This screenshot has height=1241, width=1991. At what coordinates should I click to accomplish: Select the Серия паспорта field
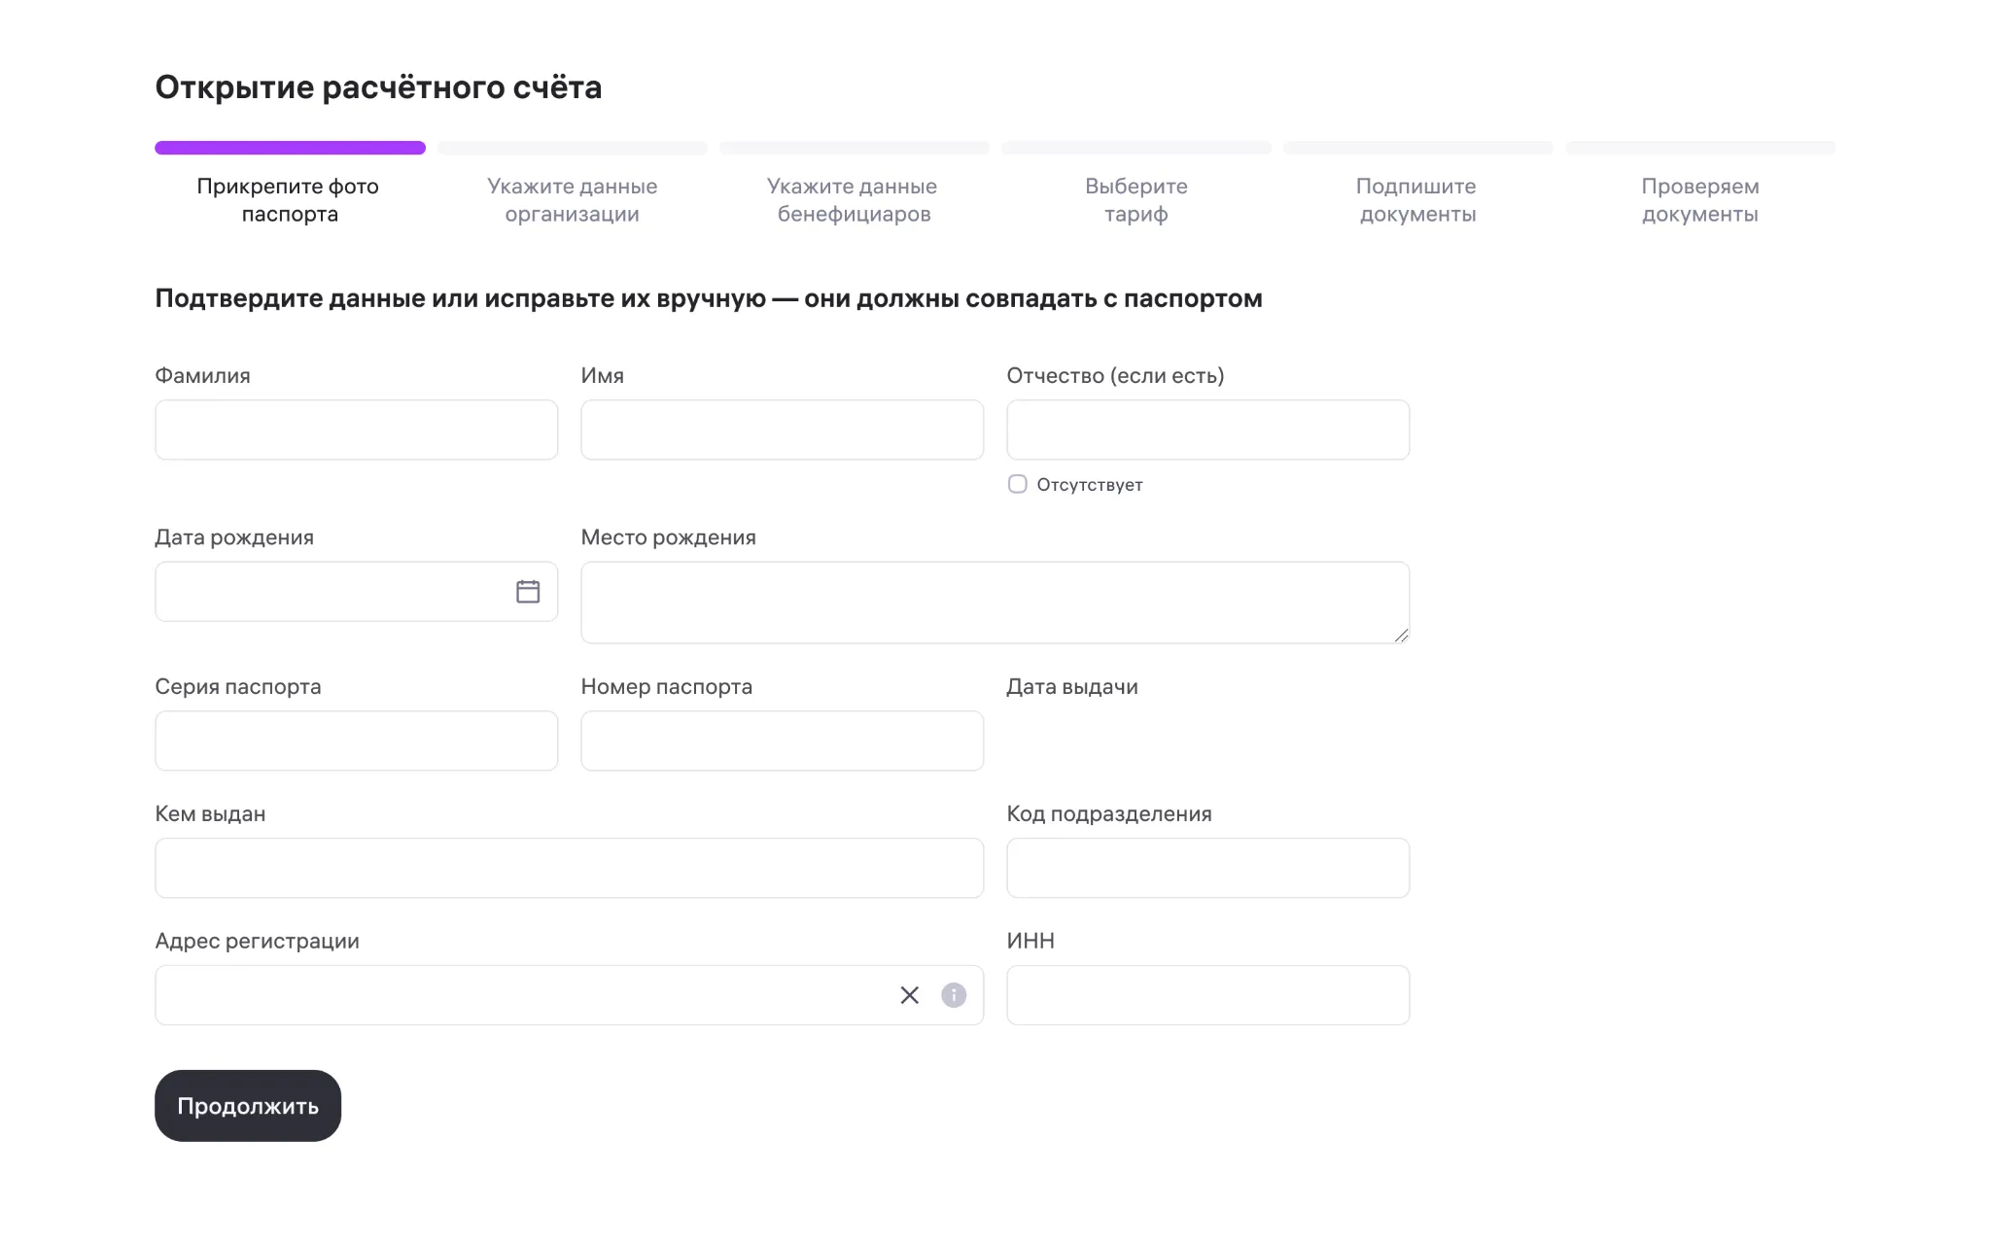tap(356, 741)
